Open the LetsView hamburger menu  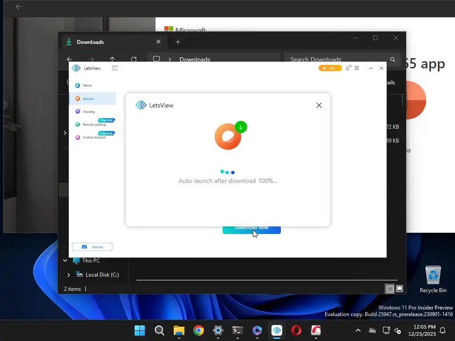click(x=357, y=68)
